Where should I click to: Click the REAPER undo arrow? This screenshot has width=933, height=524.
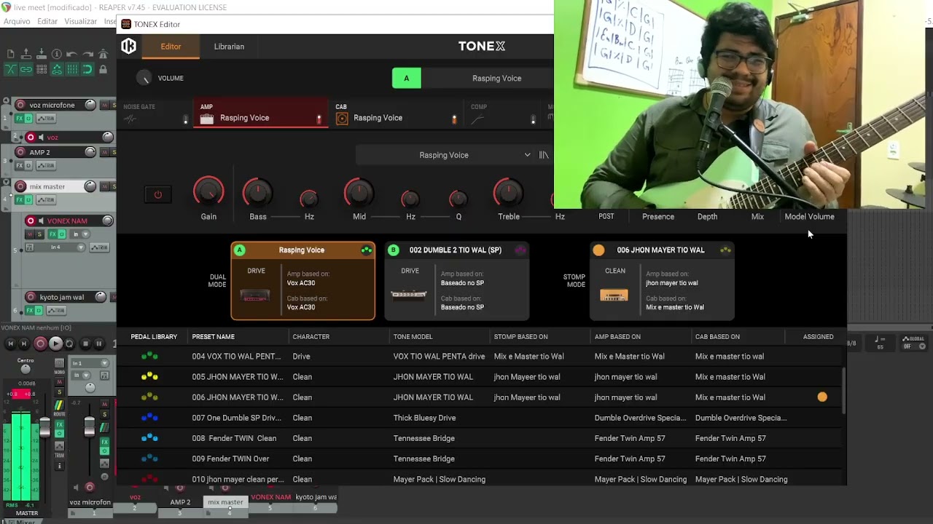coord(72,53)
